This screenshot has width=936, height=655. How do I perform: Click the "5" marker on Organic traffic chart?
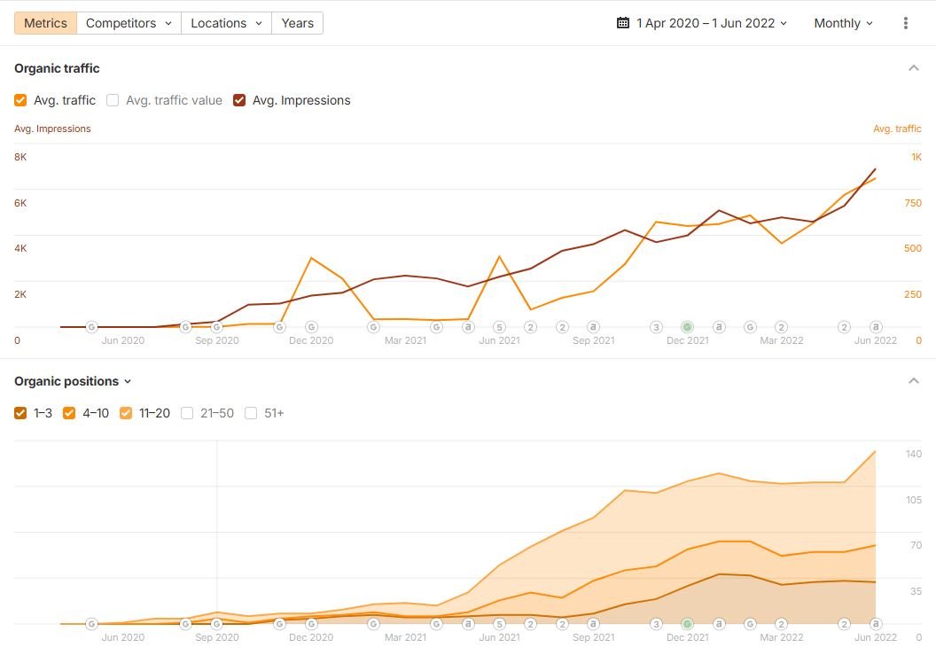[x=499, y=327]
